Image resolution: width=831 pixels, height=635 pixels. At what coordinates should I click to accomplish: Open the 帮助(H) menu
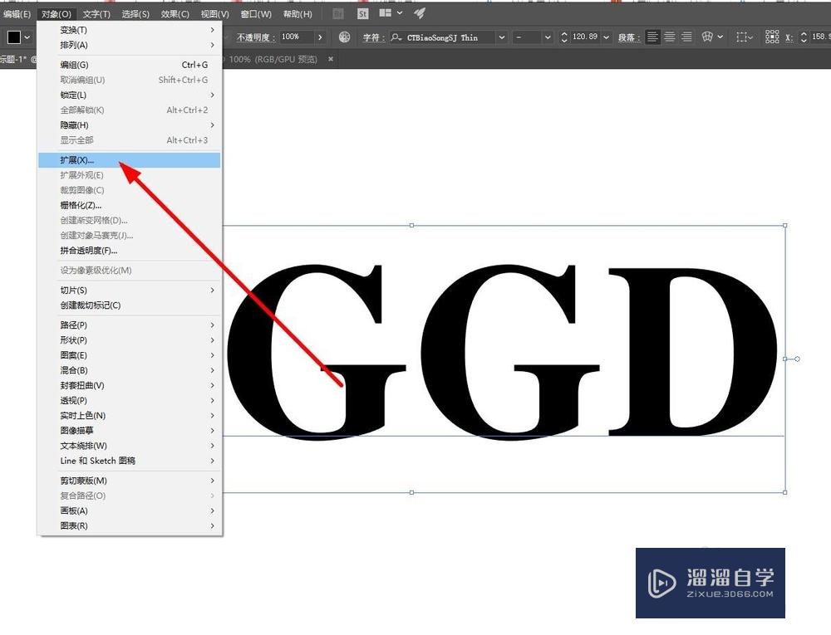coord(297,14)
